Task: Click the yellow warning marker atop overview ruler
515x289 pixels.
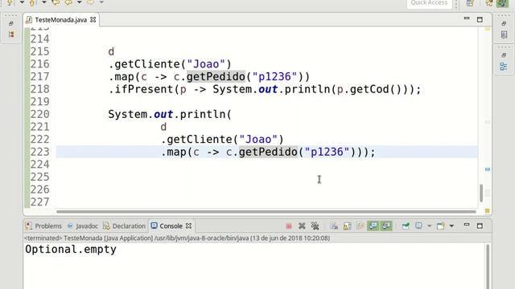Action: tap(488, 29)
